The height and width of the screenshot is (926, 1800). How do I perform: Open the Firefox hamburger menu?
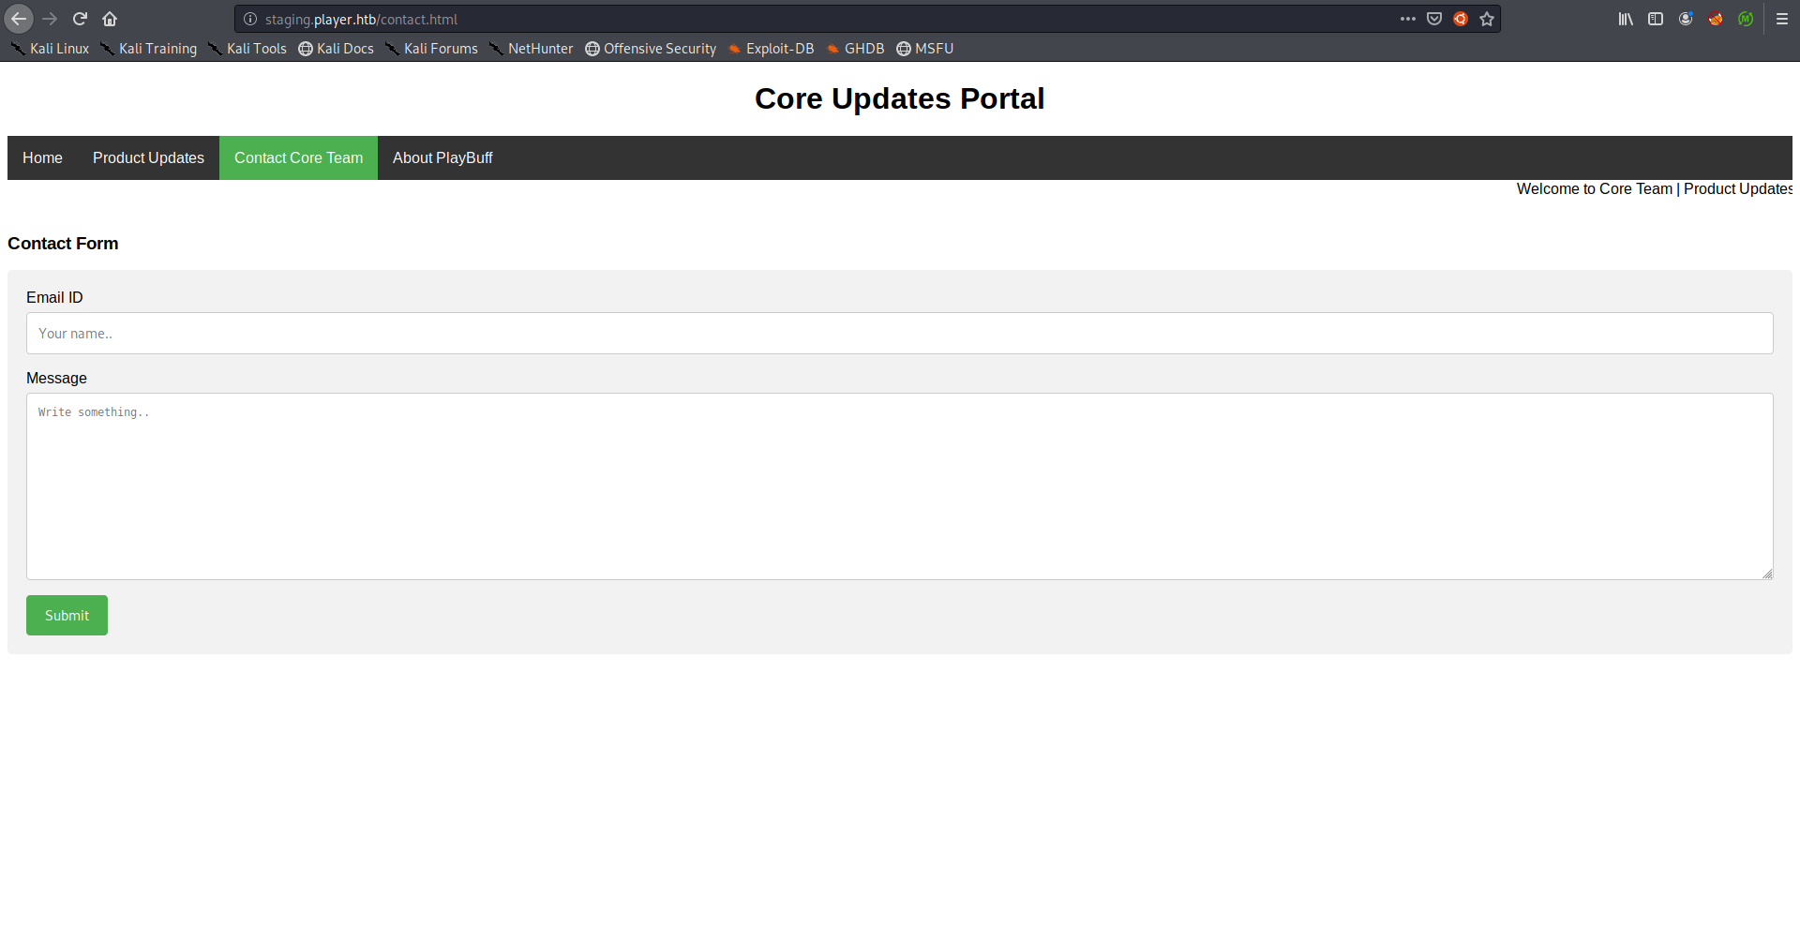(1782, 19)
